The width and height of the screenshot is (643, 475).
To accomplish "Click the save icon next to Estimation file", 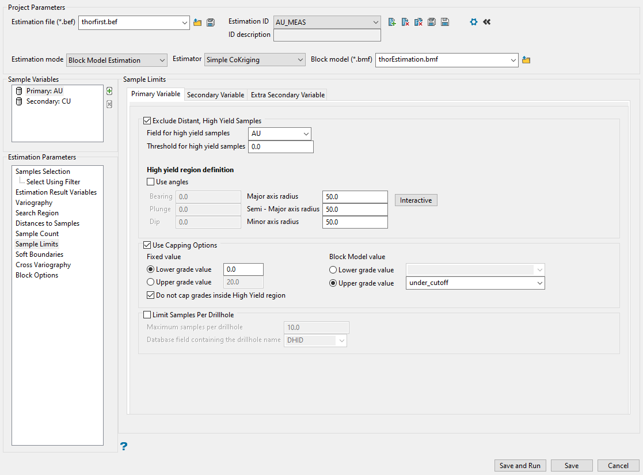I will click(211, 22).
